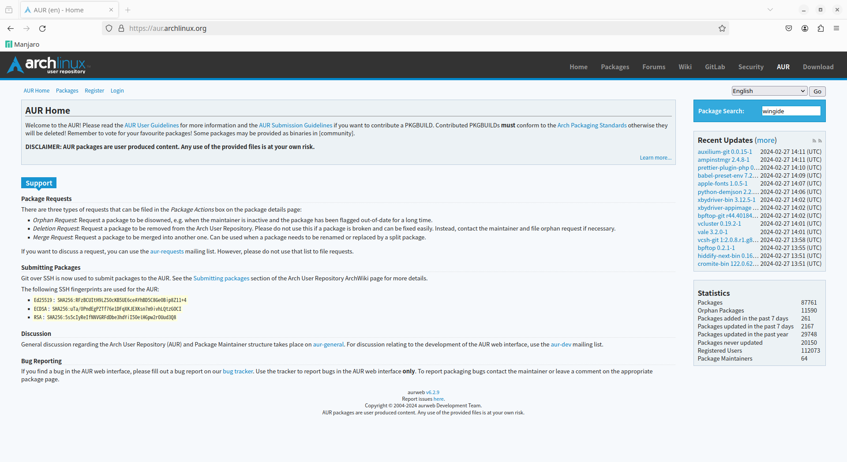Click the Login link

tap(117, 91)
